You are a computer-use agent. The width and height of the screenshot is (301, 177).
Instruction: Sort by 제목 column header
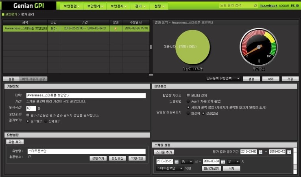coord(25,22)
